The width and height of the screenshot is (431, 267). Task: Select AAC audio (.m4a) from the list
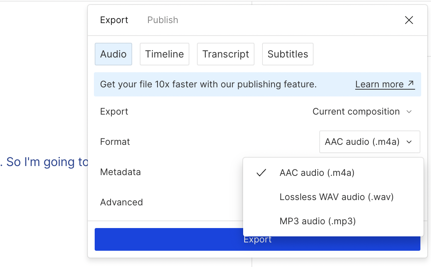point(317,173)
